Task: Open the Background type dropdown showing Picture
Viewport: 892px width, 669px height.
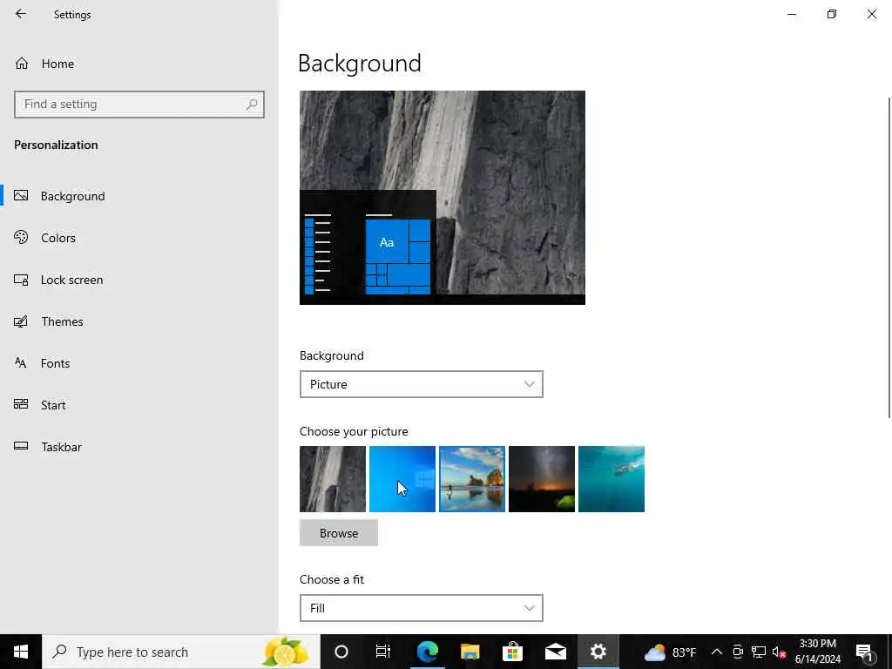Action: point(421,384)
